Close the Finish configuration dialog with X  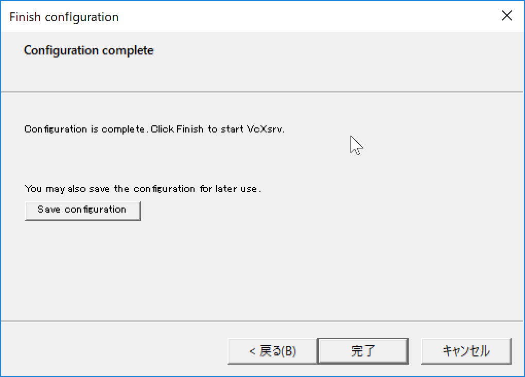tap(506, 15)
